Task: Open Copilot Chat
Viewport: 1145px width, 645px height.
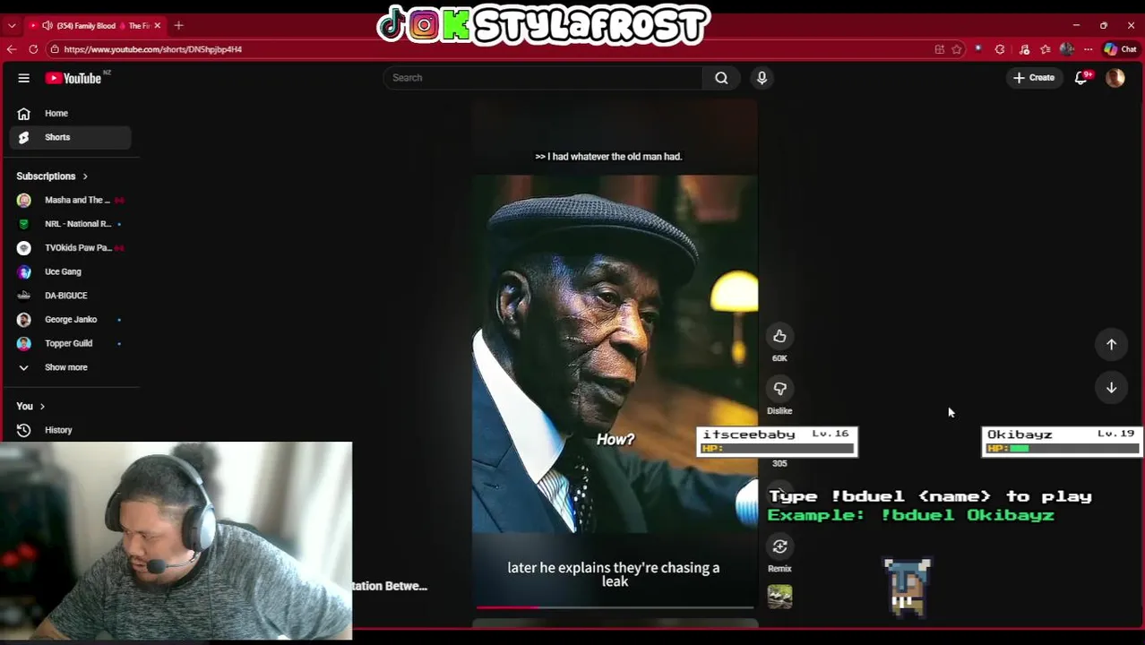Action: tap(1120, 49)
